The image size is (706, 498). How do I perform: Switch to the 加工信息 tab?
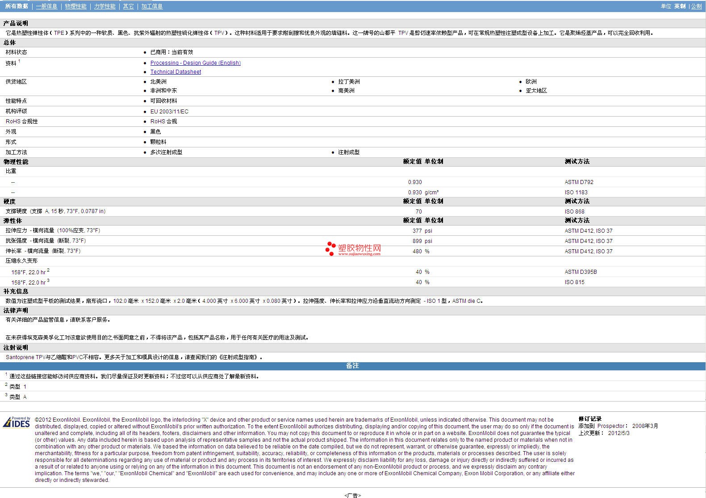pos(152,6)
